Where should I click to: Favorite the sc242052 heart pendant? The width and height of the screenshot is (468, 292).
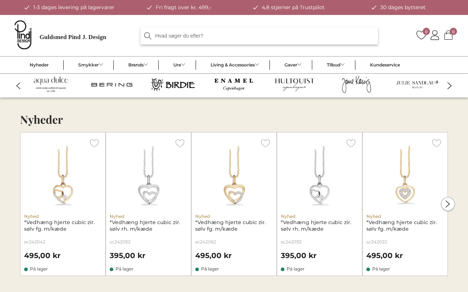[x=180, y=143]
